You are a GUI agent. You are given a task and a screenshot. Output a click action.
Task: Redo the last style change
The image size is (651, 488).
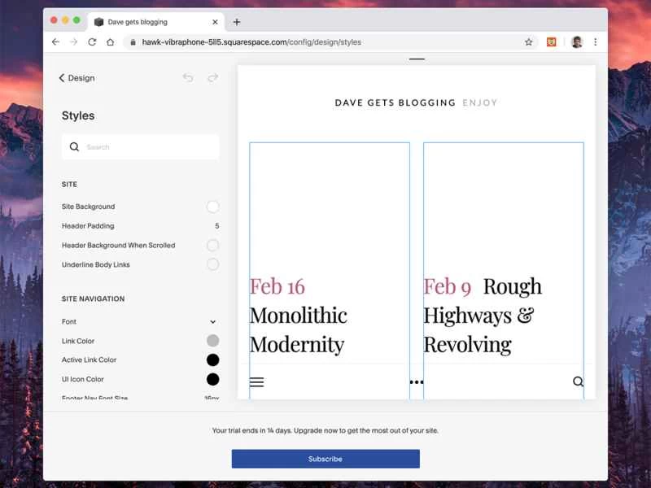click(213, 77)
